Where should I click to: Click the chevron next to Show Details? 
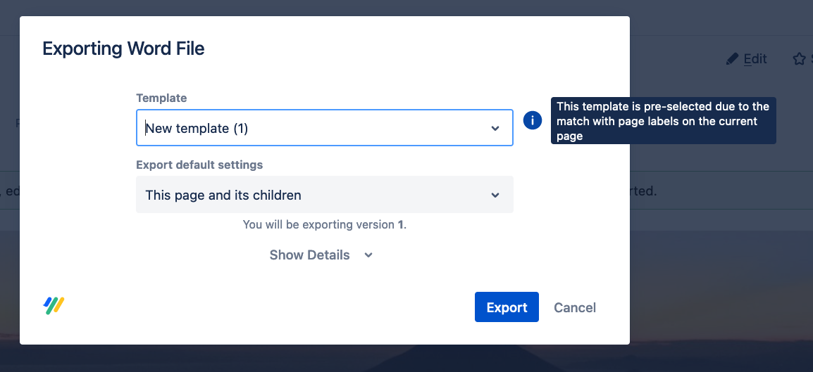coord(368,255)
